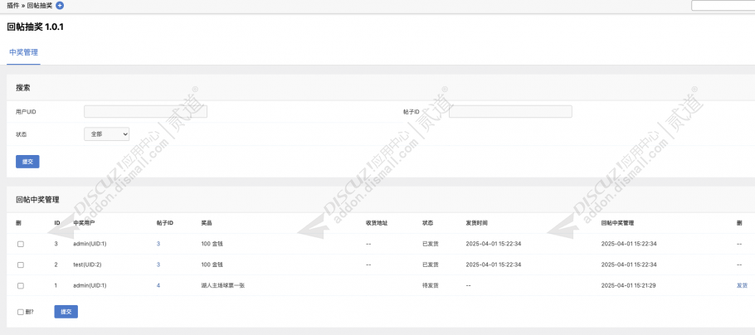Viewport: 755px width, 335px height.
Task: Click the 已发货 status in test(UID:2) row
Action: coord(431,265)
